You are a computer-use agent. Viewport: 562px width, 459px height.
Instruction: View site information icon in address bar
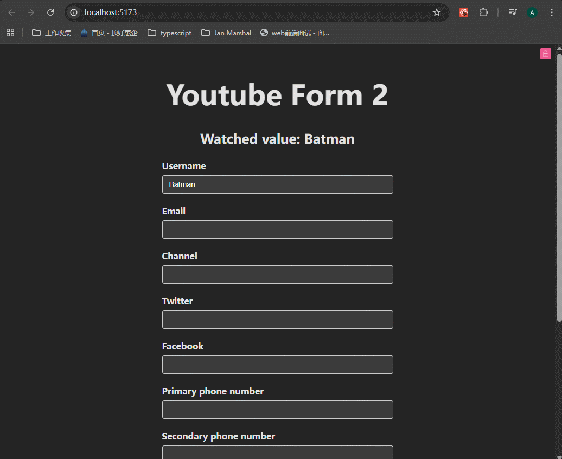coord(74,12)
